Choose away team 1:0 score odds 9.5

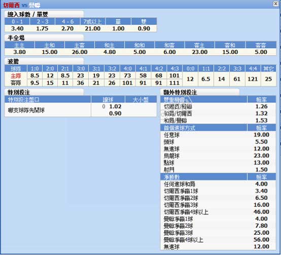pyautogui.click(x=34, y=83)
